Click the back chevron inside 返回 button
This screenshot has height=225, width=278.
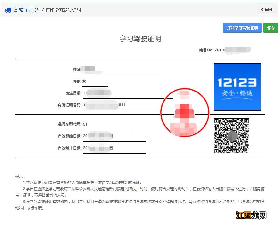[262, 9]
